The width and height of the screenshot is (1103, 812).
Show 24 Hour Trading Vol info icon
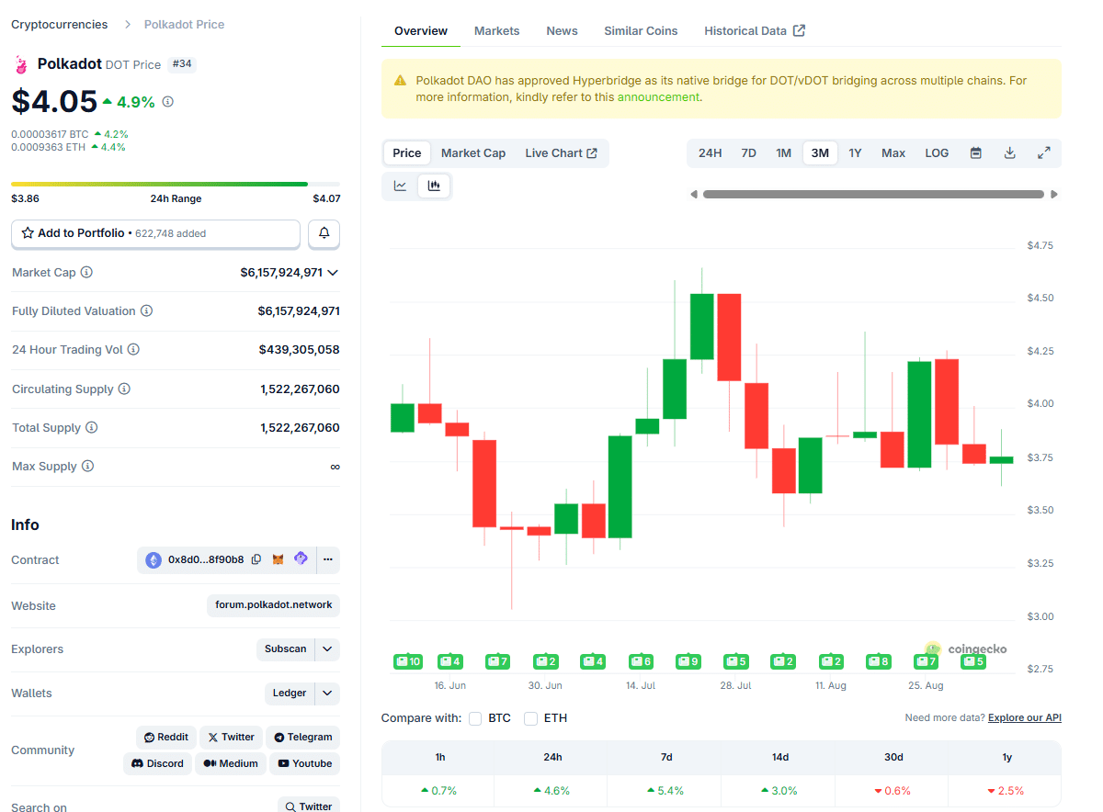[133, 350]
